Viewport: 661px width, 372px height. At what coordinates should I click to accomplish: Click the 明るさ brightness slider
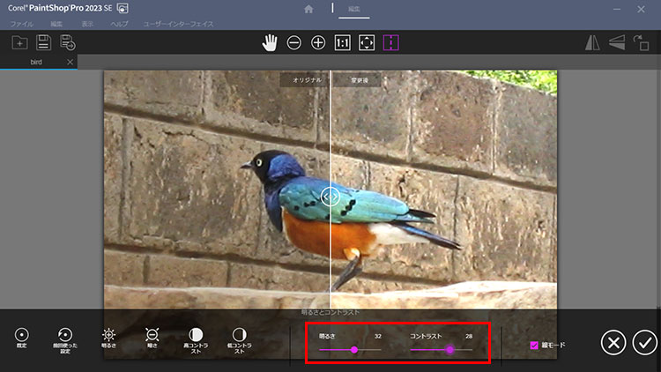(x=353, y=350)
